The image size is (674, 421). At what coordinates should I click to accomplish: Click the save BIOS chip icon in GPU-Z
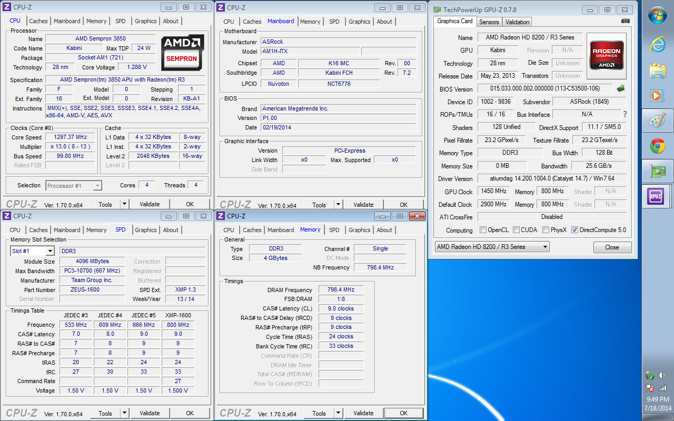[x=621, y=88]
